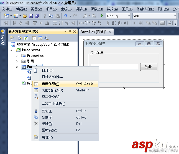Click the Copy icon in main toolbar
The width and height of the screenshot is (179, 154).
(51, 16)
